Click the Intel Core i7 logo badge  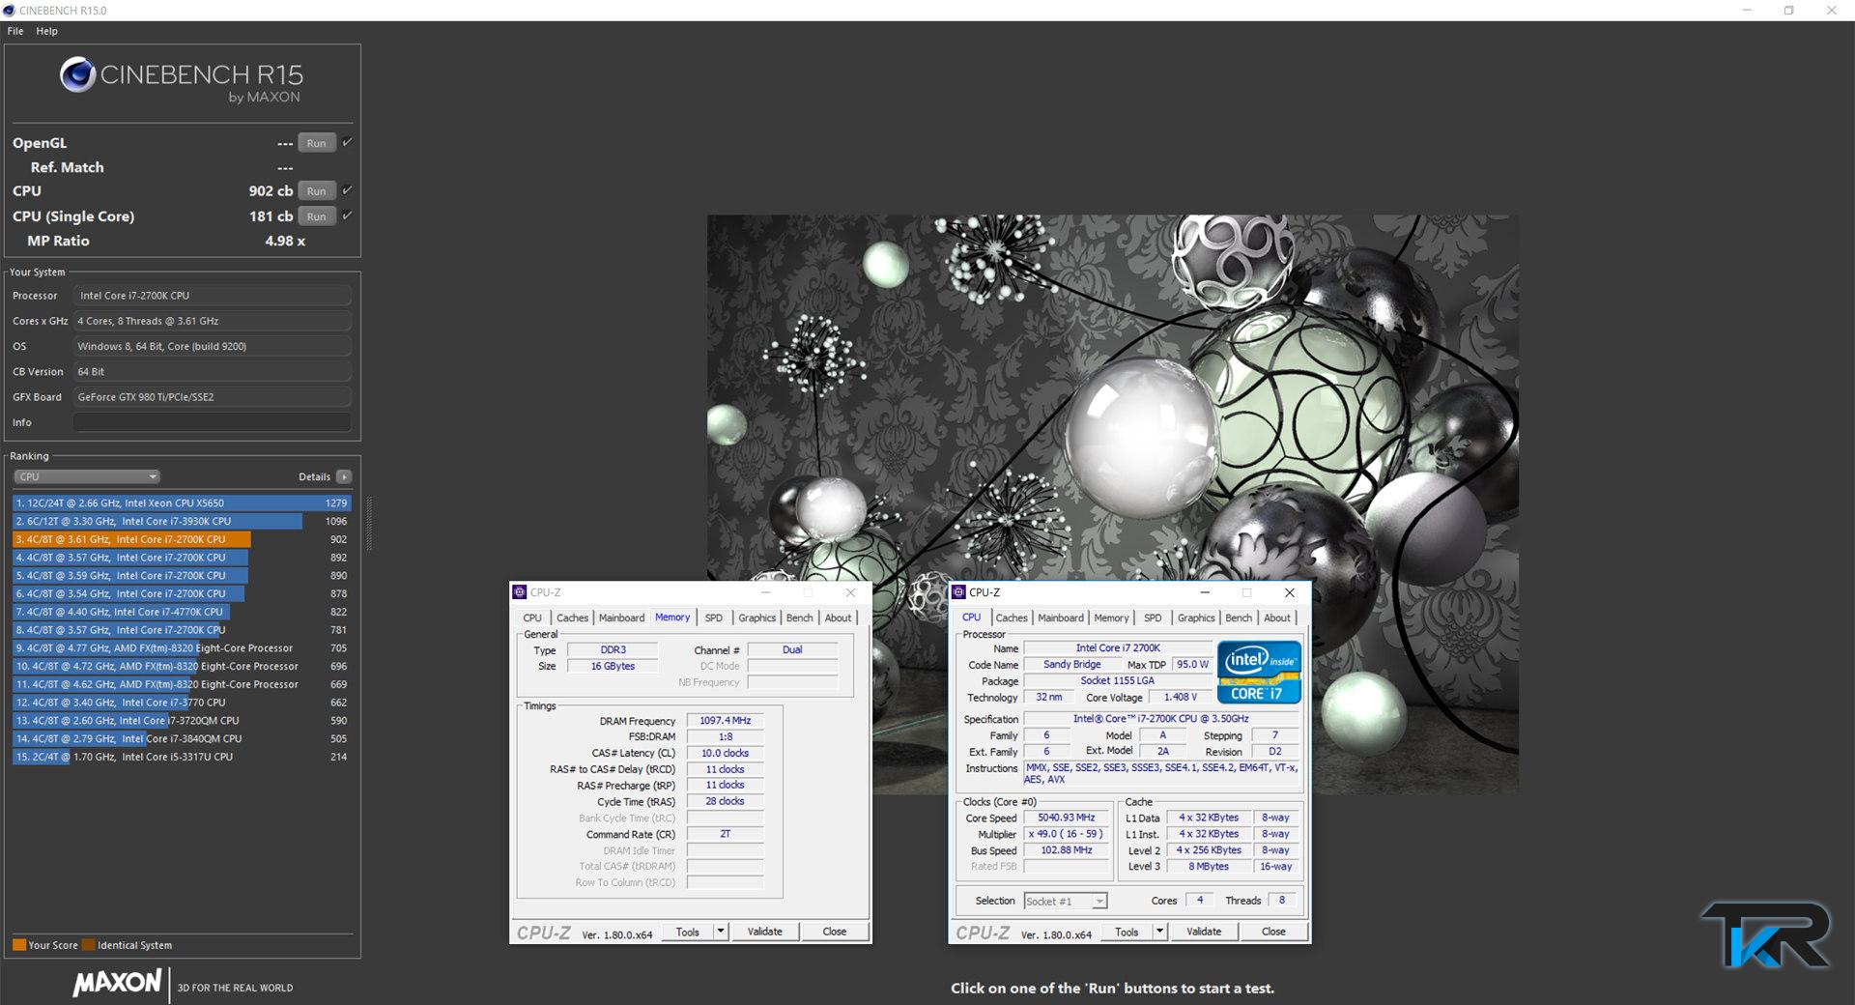pyautogui.click(x=1259, y=672)
